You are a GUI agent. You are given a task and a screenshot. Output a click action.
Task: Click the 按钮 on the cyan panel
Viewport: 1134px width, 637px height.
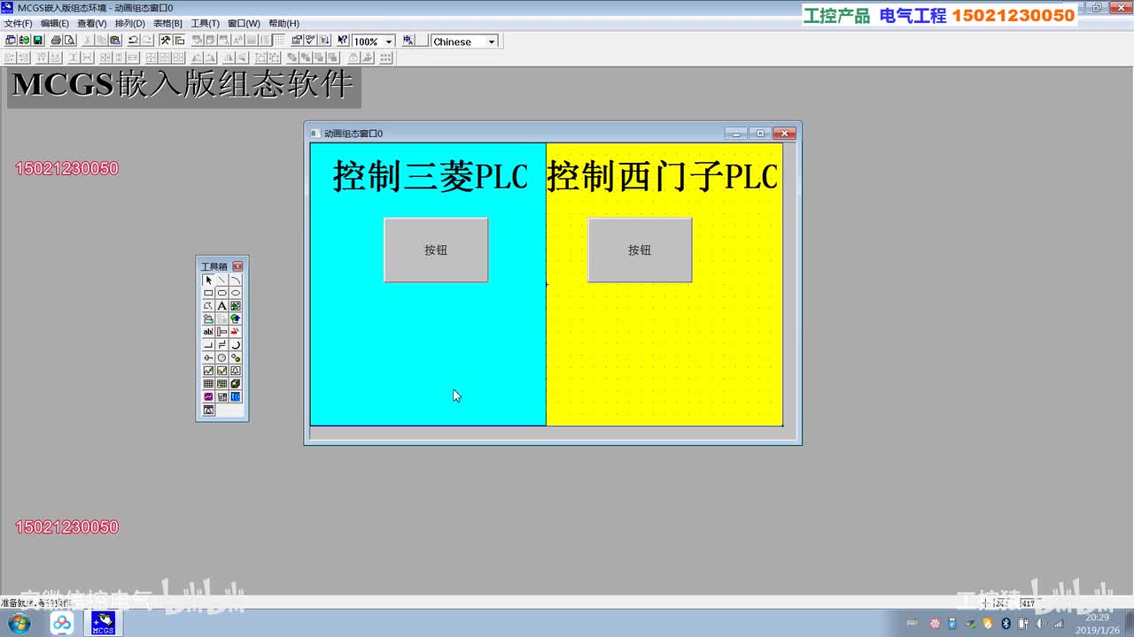click(x=436, y=250)
